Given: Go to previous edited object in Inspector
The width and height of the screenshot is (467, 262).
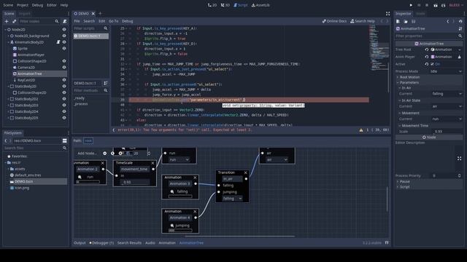Looking at the screenshot, I should coord(447,21).
